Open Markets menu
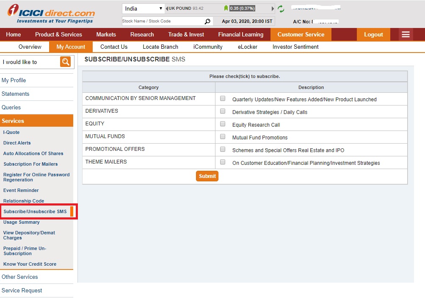Image resolution: width=425 pixels, height=300 pixels. (106, 34)
